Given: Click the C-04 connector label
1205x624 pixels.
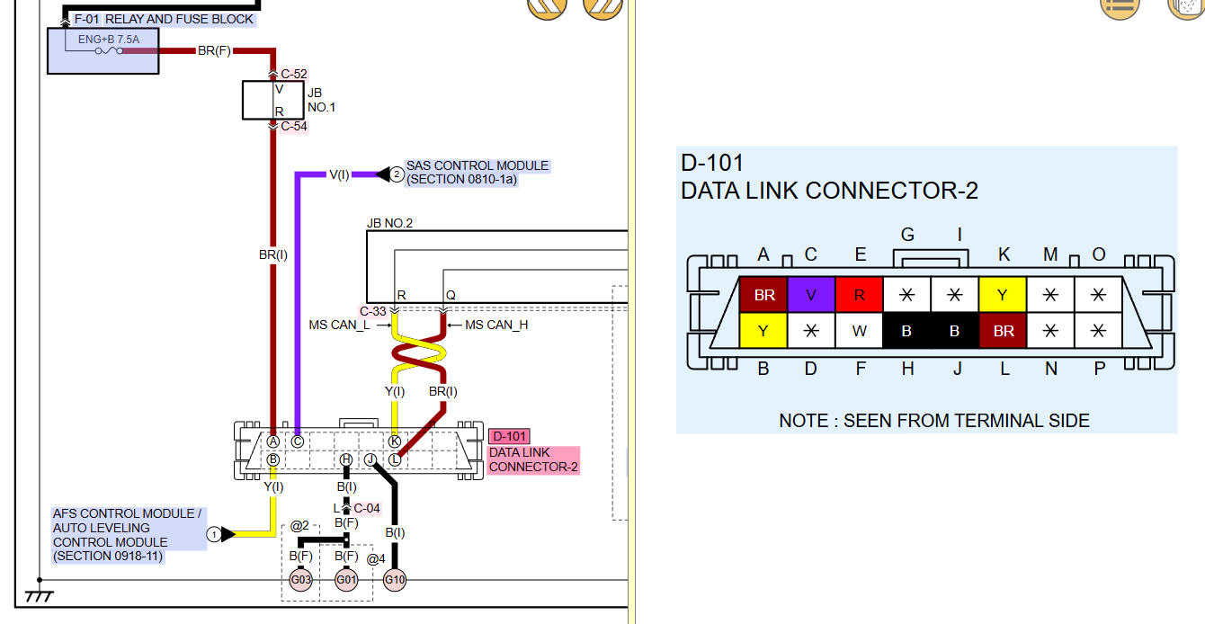Looking at the screenshot, I should pos(366,508).
